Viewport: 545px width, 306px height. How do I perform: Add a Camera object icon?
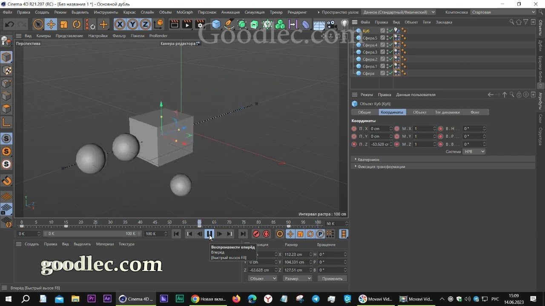332,24
